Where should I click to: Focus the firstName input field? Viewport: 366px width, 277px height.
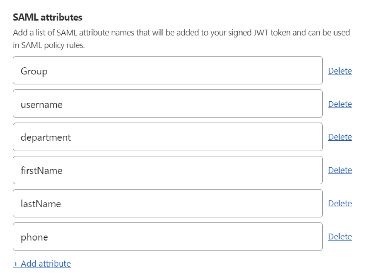pos(168,170)
